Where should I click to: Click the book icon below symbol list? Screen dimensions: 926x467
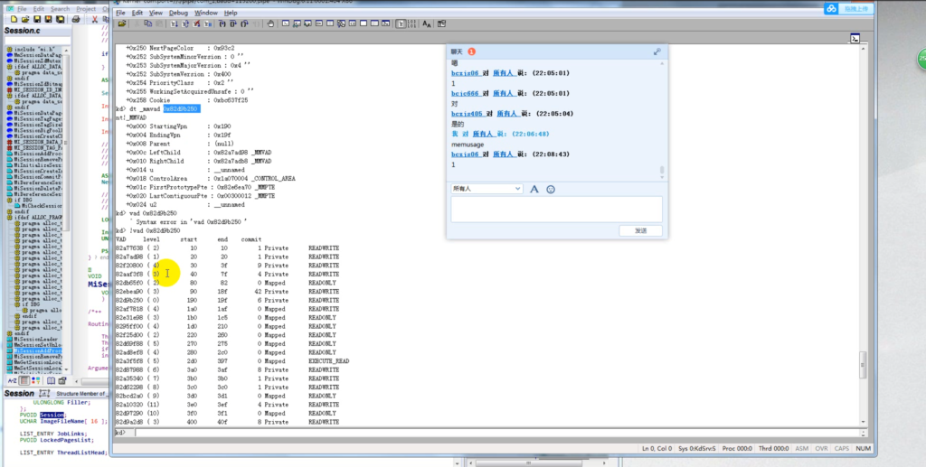pos(51,381)
